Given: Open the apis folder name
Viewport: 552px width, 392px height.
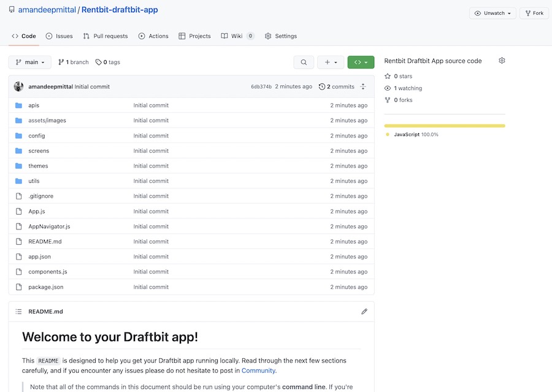Looking at the screenshot, I should click(x=34, y=106).
